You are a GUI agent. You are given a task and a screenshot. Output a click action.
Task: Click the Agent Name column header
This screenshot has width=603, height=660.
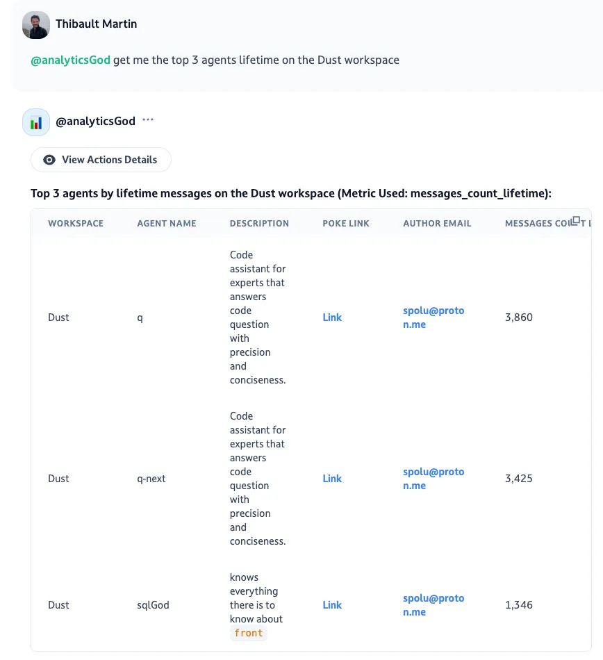[167, 224]
